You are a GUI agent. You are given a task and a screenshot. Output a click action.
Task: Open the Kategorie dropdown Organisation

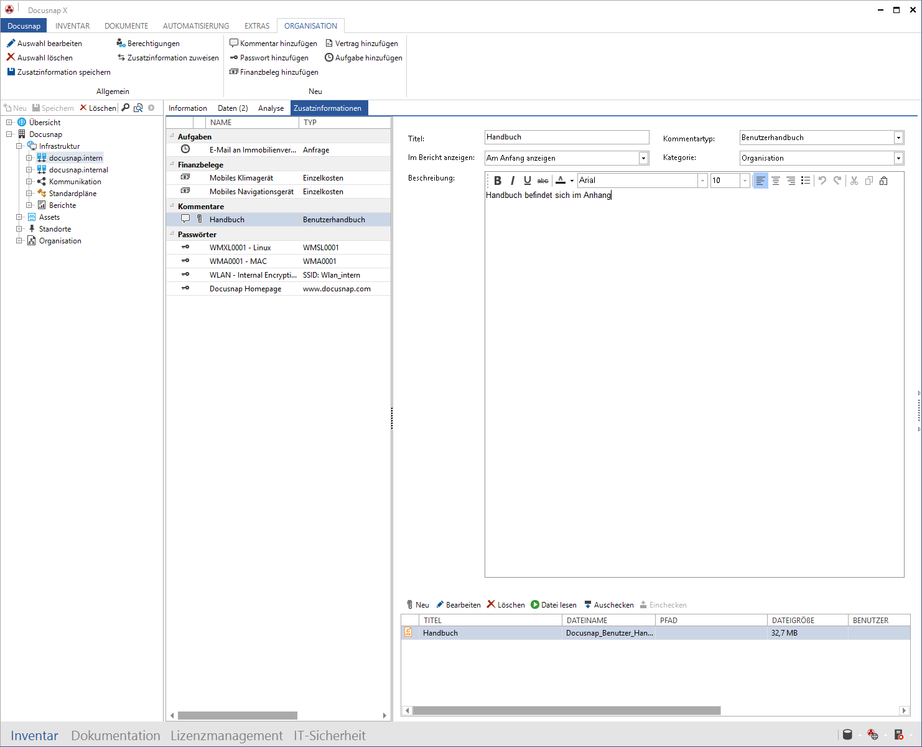point(898,158)
